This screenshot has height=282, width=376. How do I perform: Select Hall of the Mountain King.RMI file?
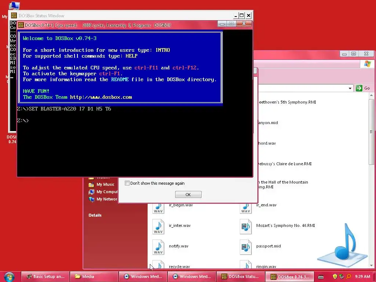tap(283, 184)
